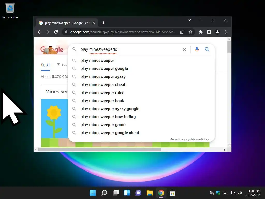Viewport: 265px width, 199px height.
Task: Click the blue search magnifier button
Action: click(207, 49)
